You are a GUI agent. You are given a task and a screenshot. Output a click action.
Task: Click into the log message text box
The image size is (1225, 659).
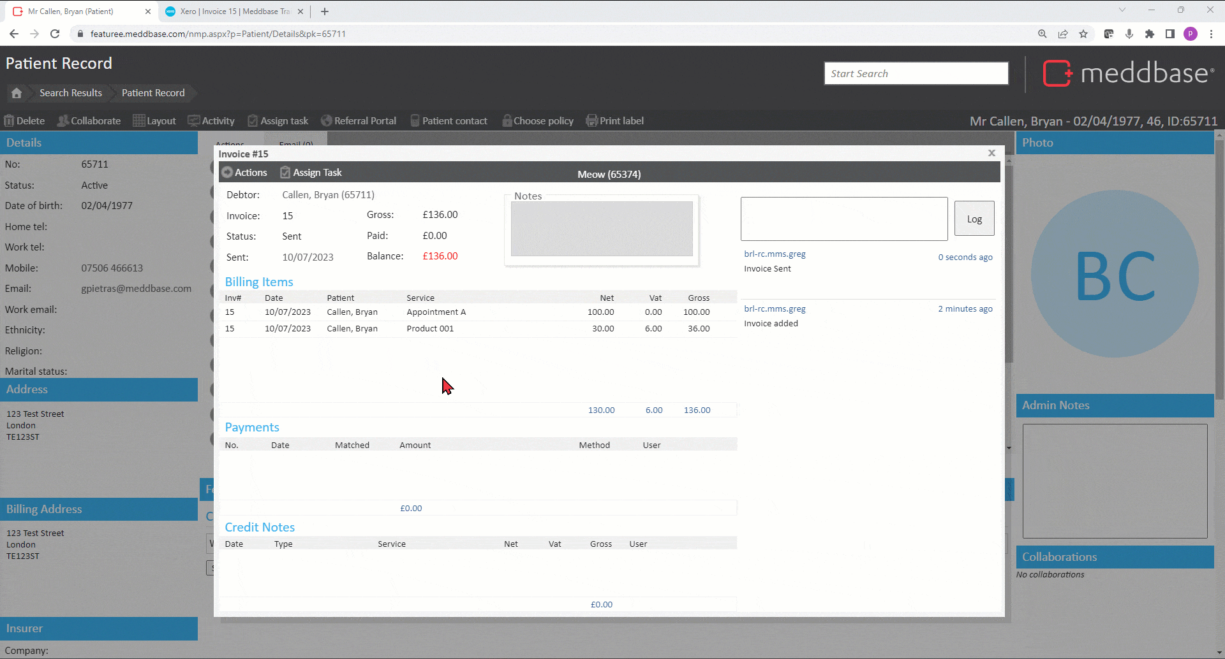pos(843,219)
